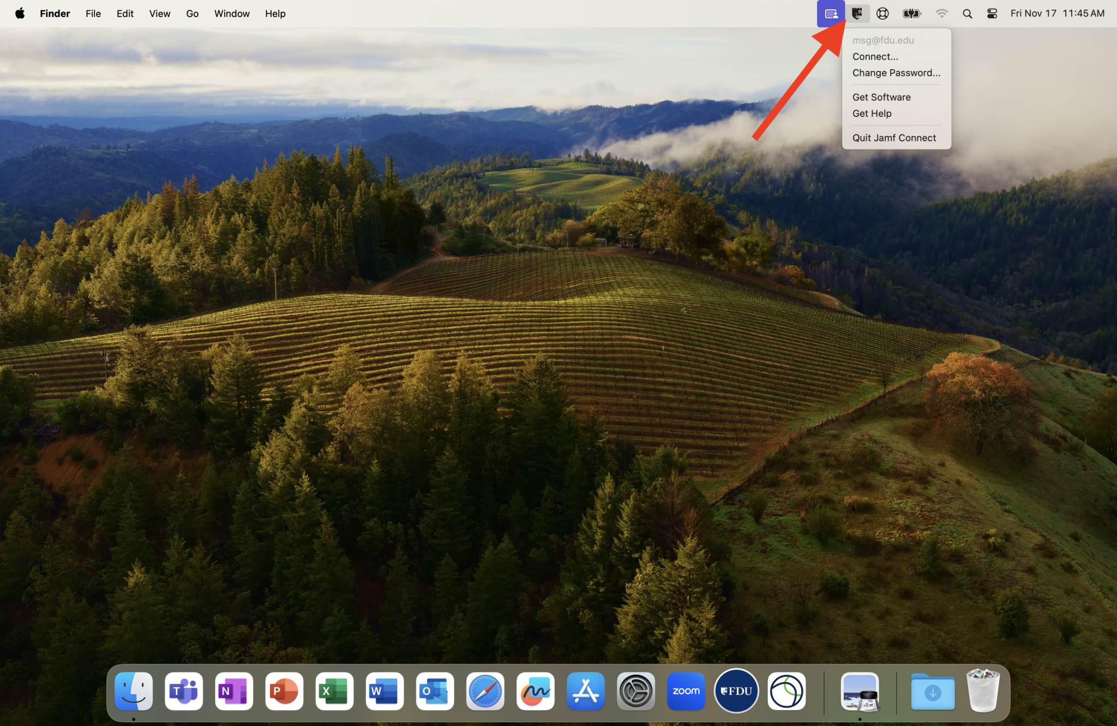Launch OneNote from the Dock

click(x=234, y=691)
